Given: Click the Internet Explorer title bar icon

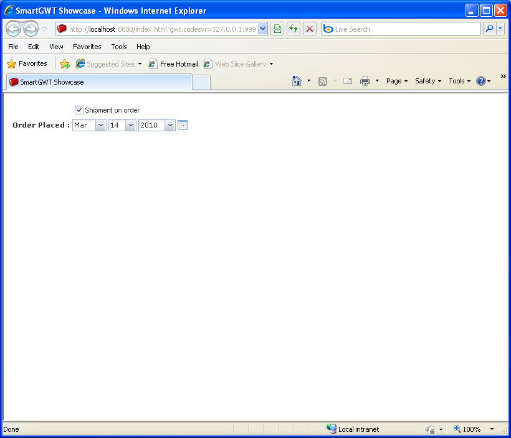Looking at the screenshot, I should 9,10.
